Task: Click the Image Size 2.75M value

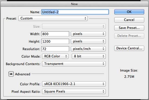Action: tap(129, 76)
